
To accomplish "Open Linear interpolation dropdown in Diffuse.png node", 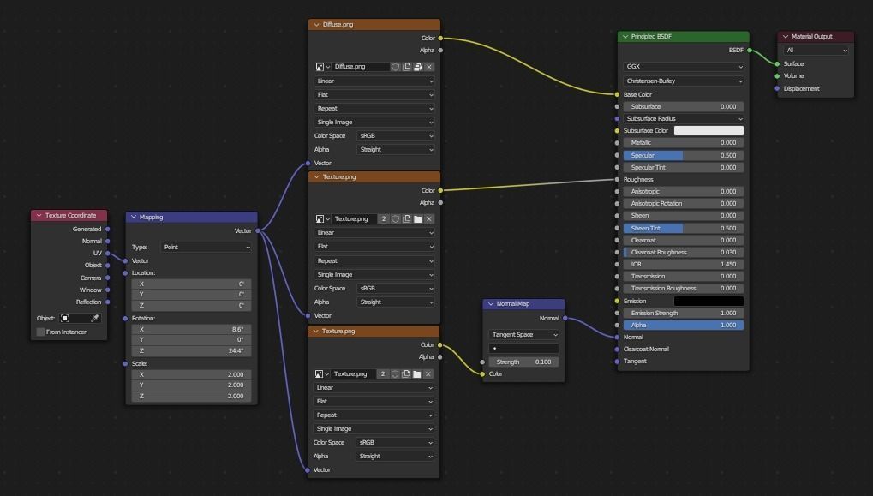I will tap(374, 81).
